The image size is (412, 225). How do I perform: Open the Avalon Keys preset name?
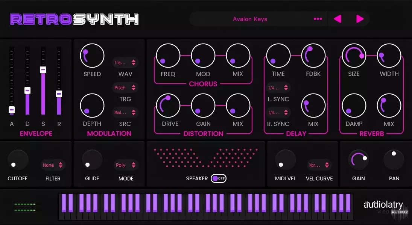click(250, 19)
